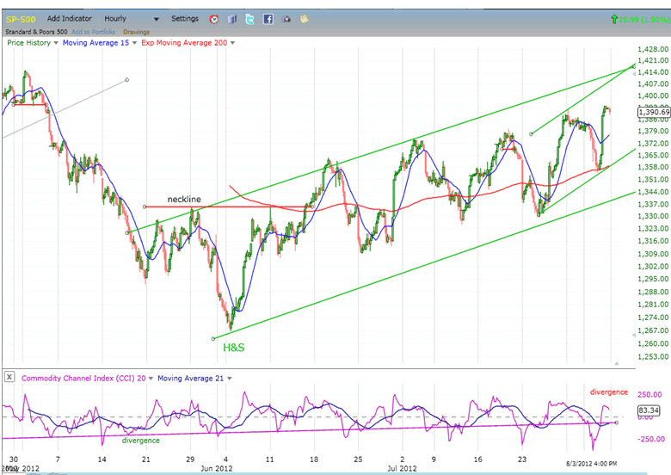Image resolution: width=671 pixels, height=475 pixels.
Task: Click the Drawings link
Action: pos(136,32)
